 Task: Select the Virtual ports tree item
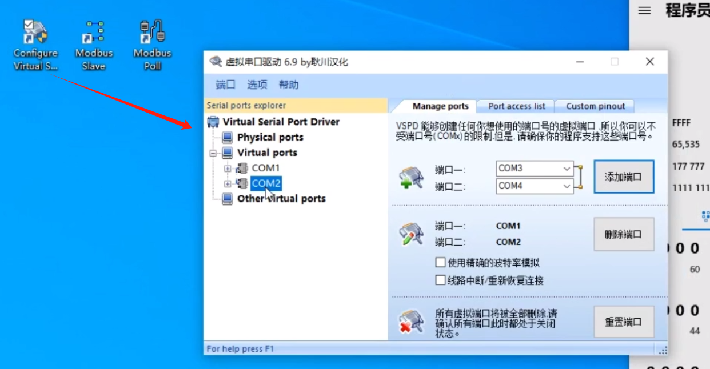267,153
